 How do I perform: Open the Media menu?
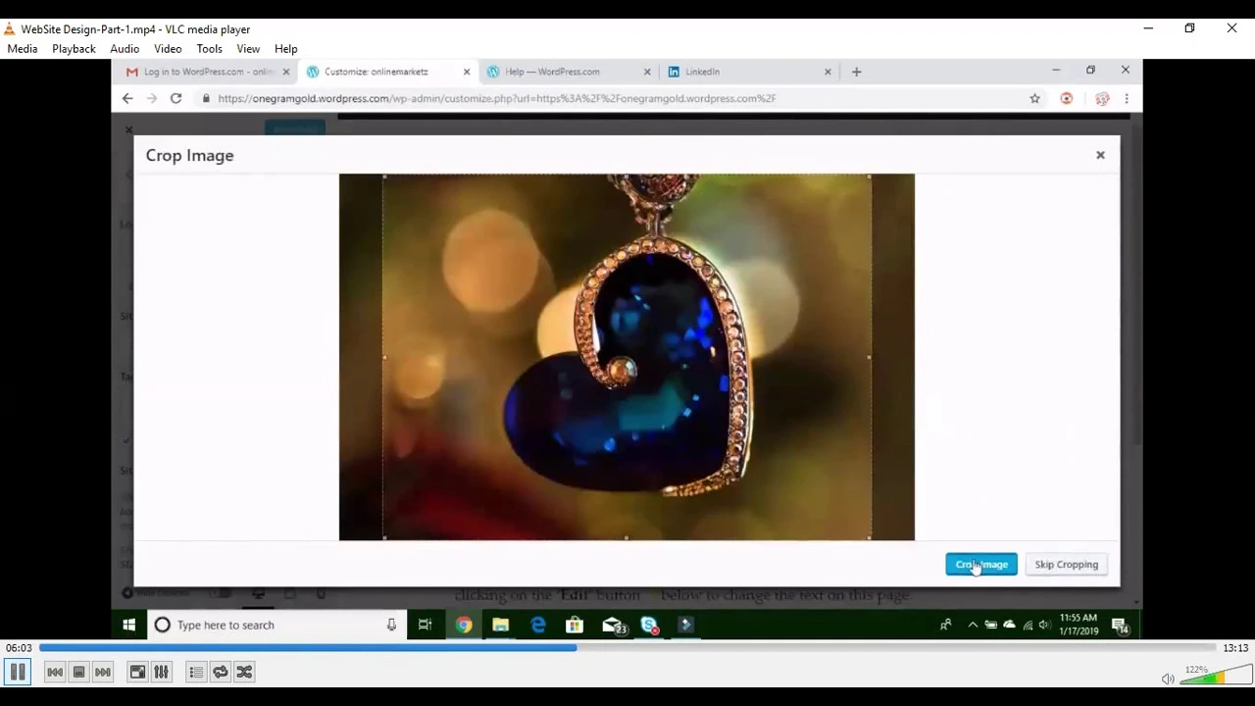click(x=22, y=48)
